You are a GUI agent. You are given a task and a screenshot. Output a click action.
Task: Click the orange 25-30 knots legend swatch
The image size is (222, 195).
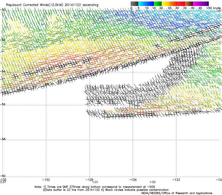[173, 4]
